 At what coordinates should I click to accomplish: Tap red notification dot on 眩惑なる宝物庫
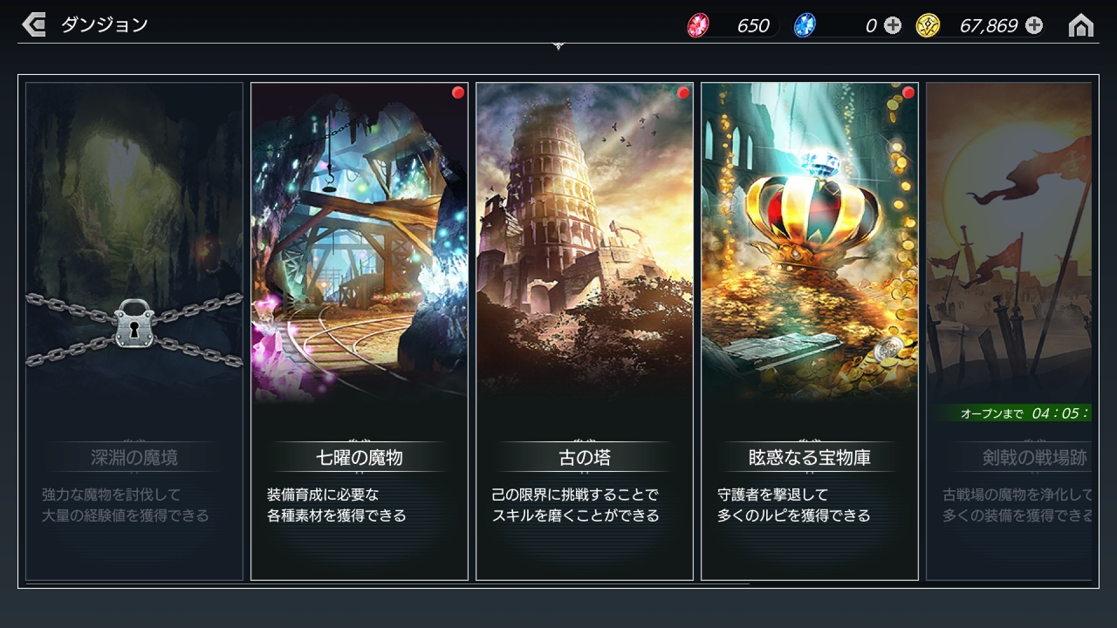pyautogui.click(x=908, y=92)
